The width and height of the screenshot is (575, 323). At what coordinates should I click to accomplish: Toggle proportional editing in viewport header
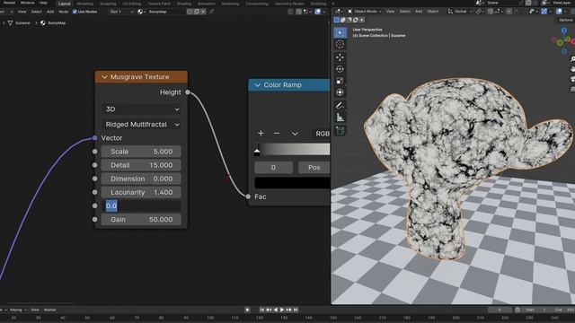pyautogui.click(x=509, y=12)
